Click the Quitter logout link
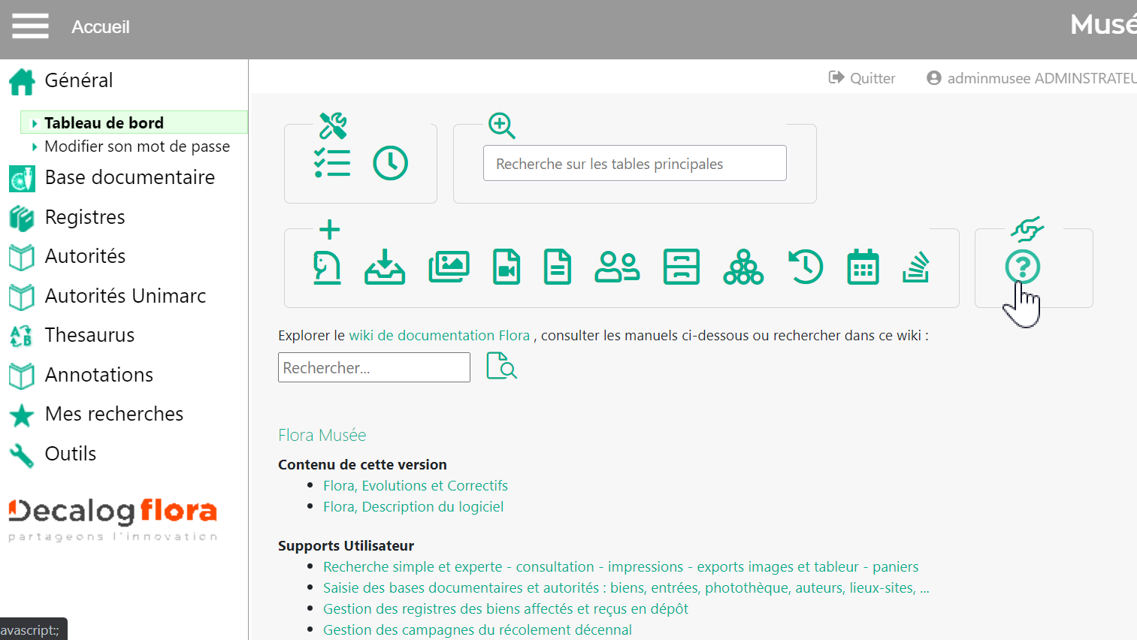 (x=862, y=78)
